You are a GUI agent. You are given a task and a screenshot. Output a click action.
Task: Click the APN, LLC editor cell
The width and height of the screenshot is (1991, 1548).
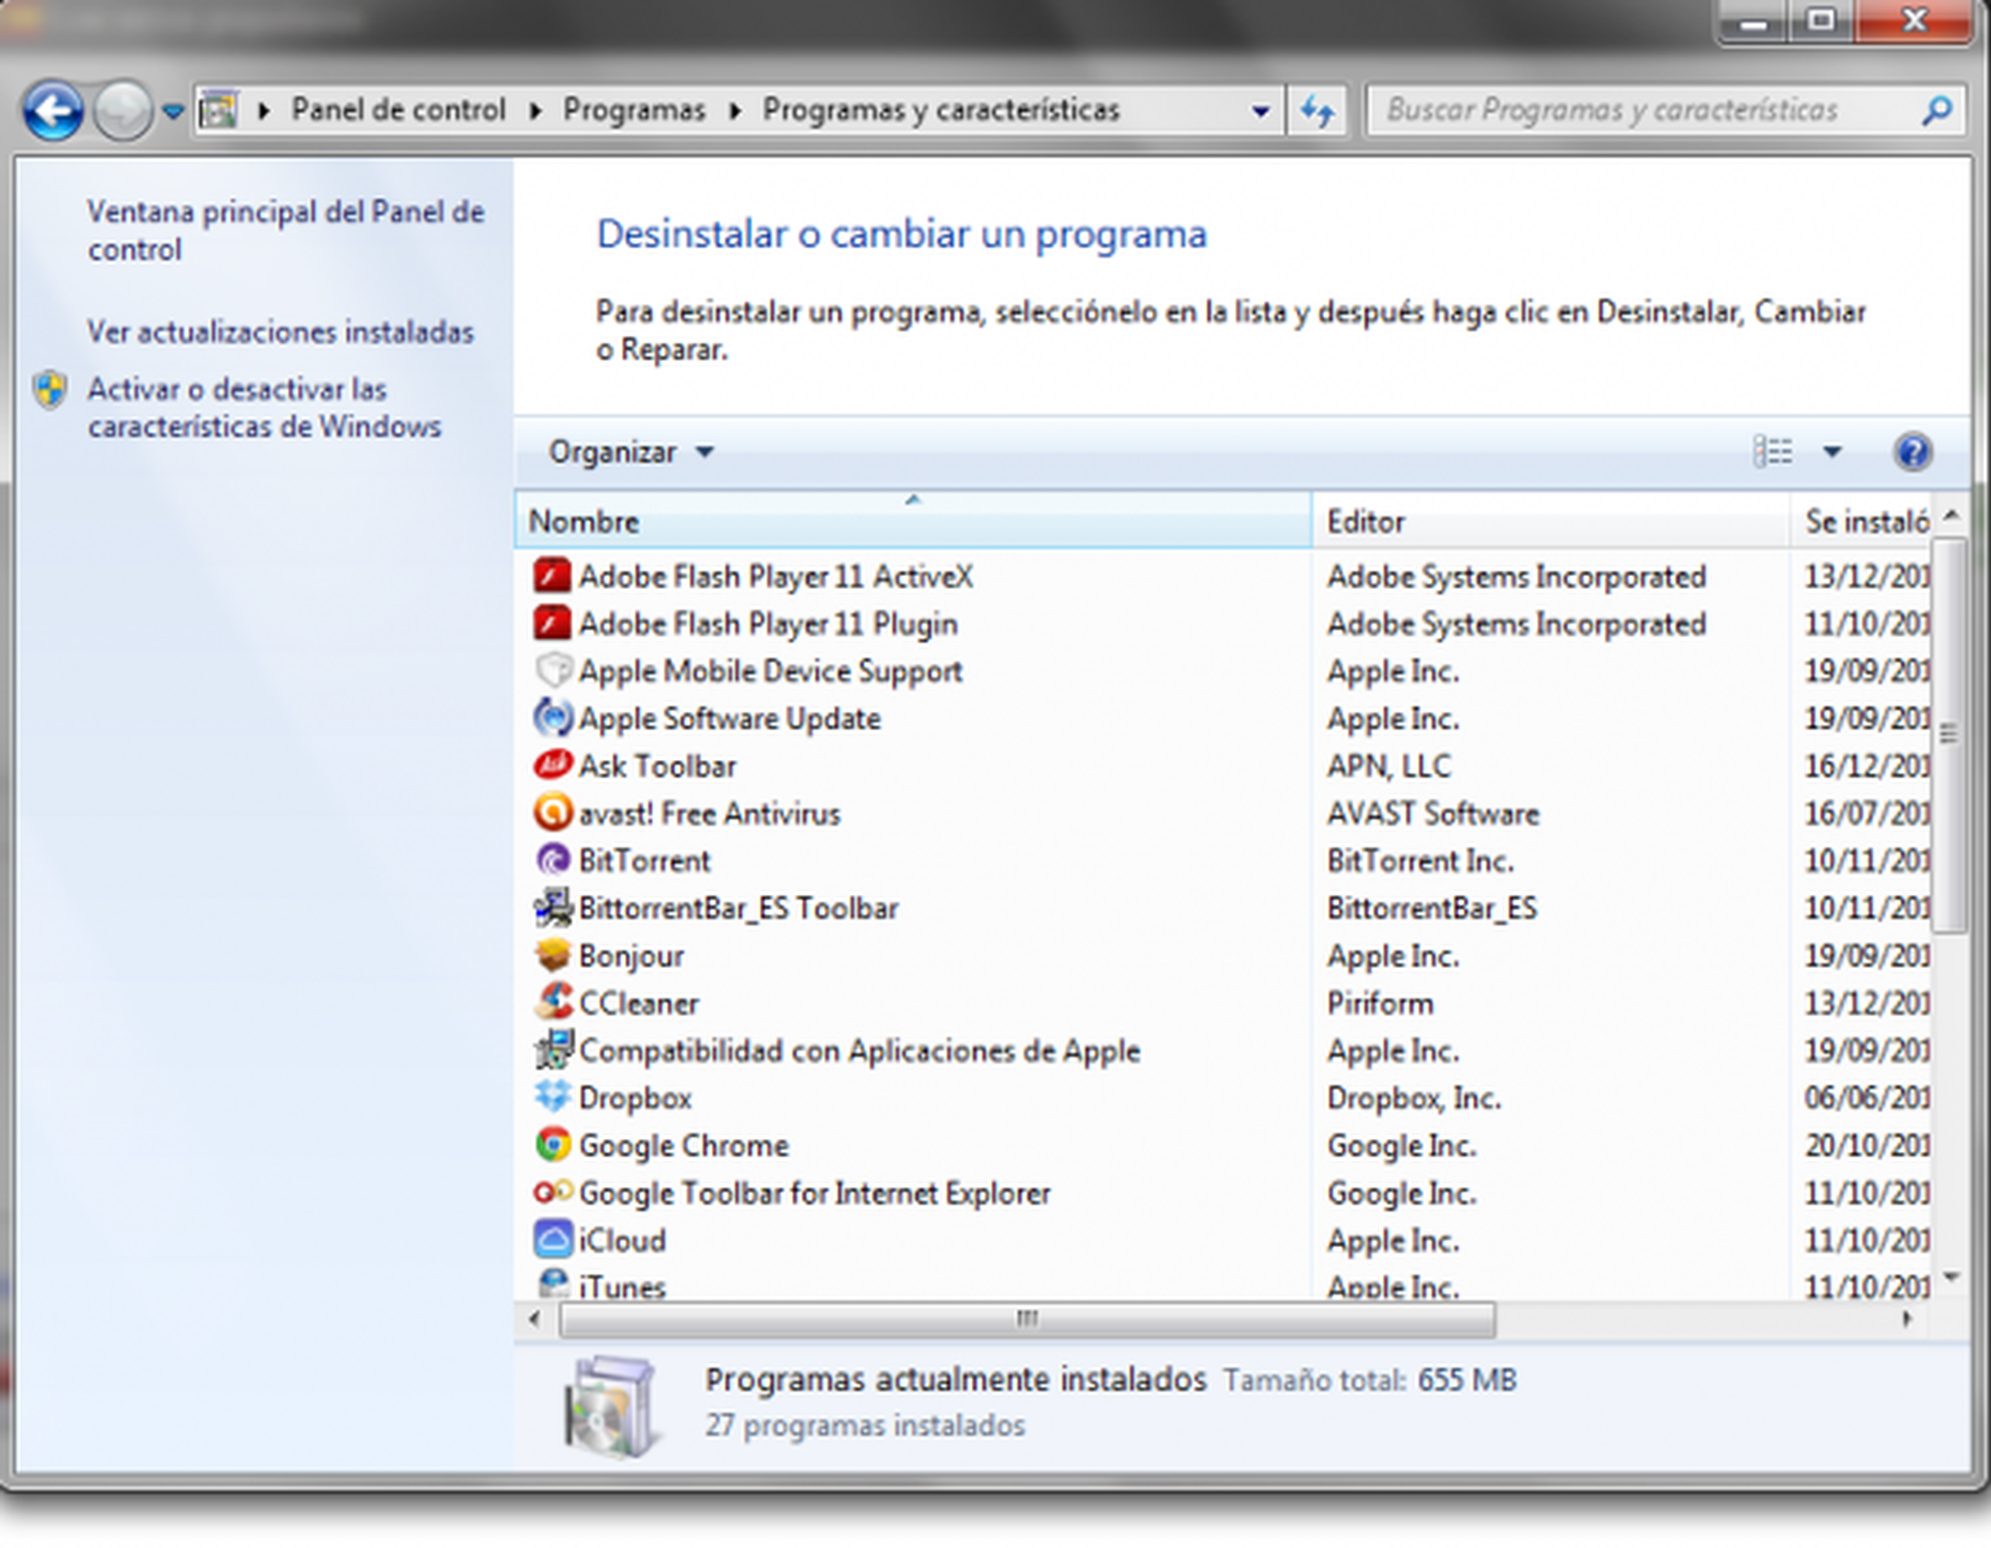(1389, 766)
